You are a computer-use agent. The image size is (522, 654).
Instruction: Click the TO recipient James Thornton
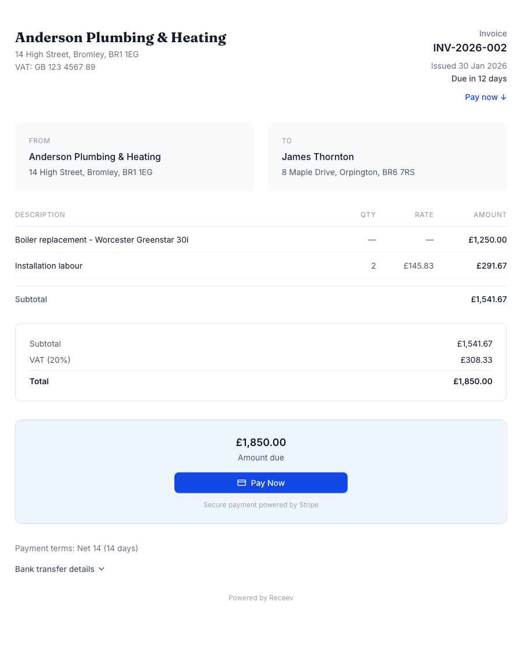click(318, 157)
